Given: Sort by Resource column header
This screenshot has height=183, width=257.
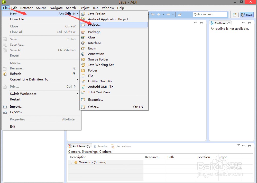Looking at the screenshot, I should (x=154, y=157).
